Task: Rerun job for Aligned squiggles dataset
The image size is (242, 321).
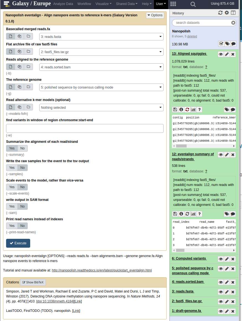Action: coord(187,110)
